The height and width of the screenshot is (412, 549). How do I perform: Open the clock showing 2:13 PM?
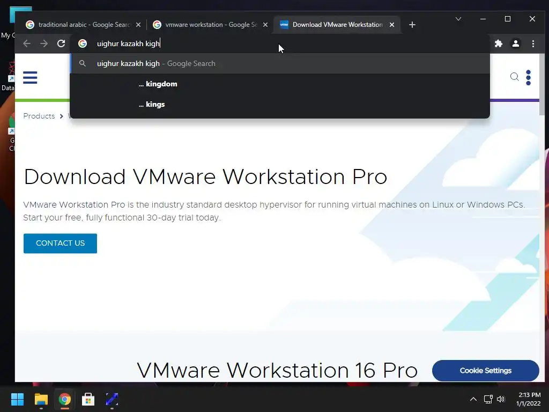tap(529, 399)
